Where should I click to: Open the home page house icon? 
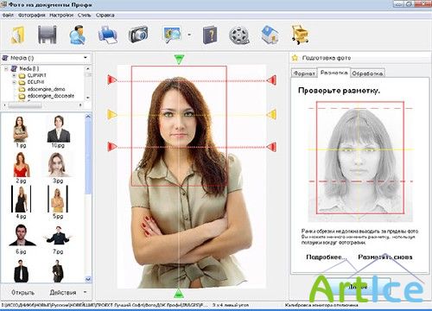pos(270,35)
